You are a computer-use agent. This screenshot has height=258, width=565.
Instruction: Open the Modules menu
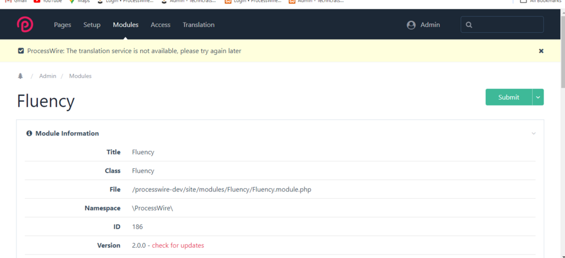click(125, 25)
